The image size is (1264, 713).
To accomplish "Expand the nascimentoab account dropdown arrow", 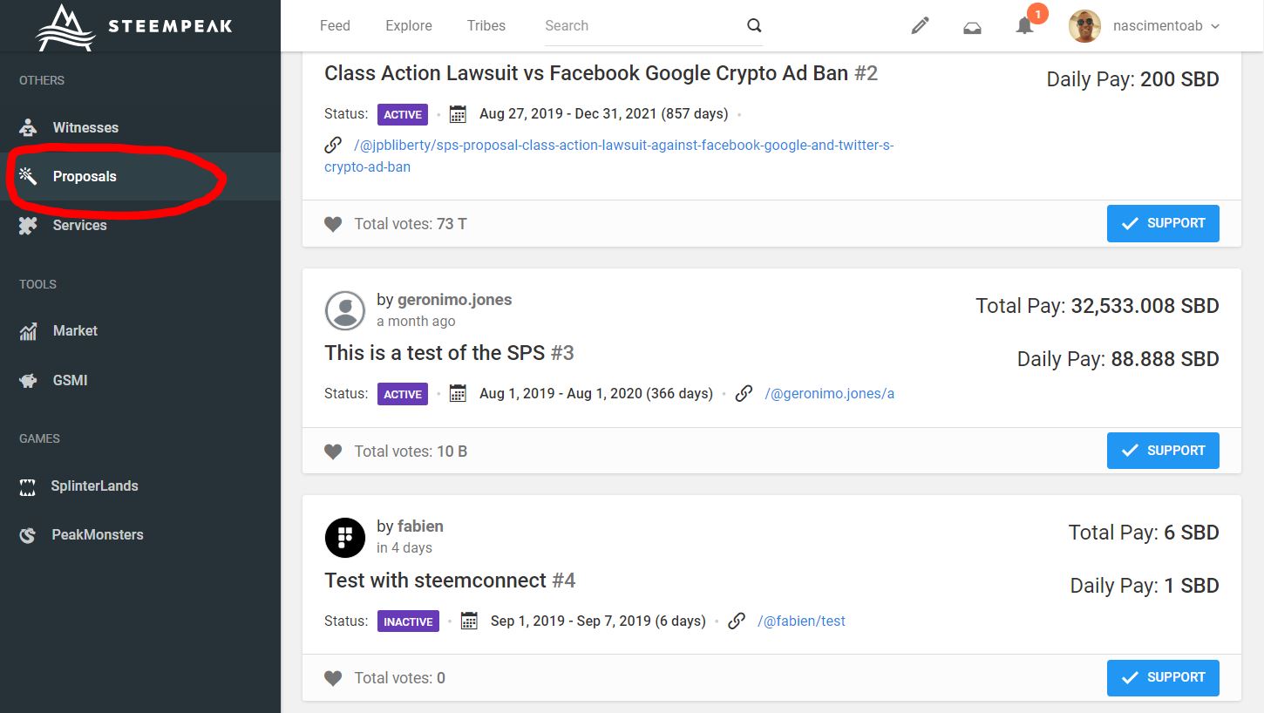I will point(1215,26).
